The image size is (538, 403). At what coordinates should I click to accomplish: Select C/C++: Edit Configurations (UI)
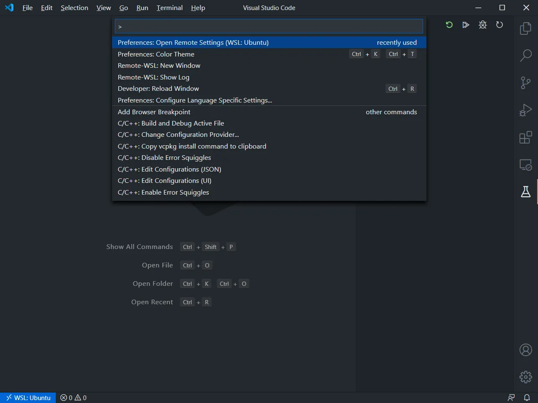[269, 181]
